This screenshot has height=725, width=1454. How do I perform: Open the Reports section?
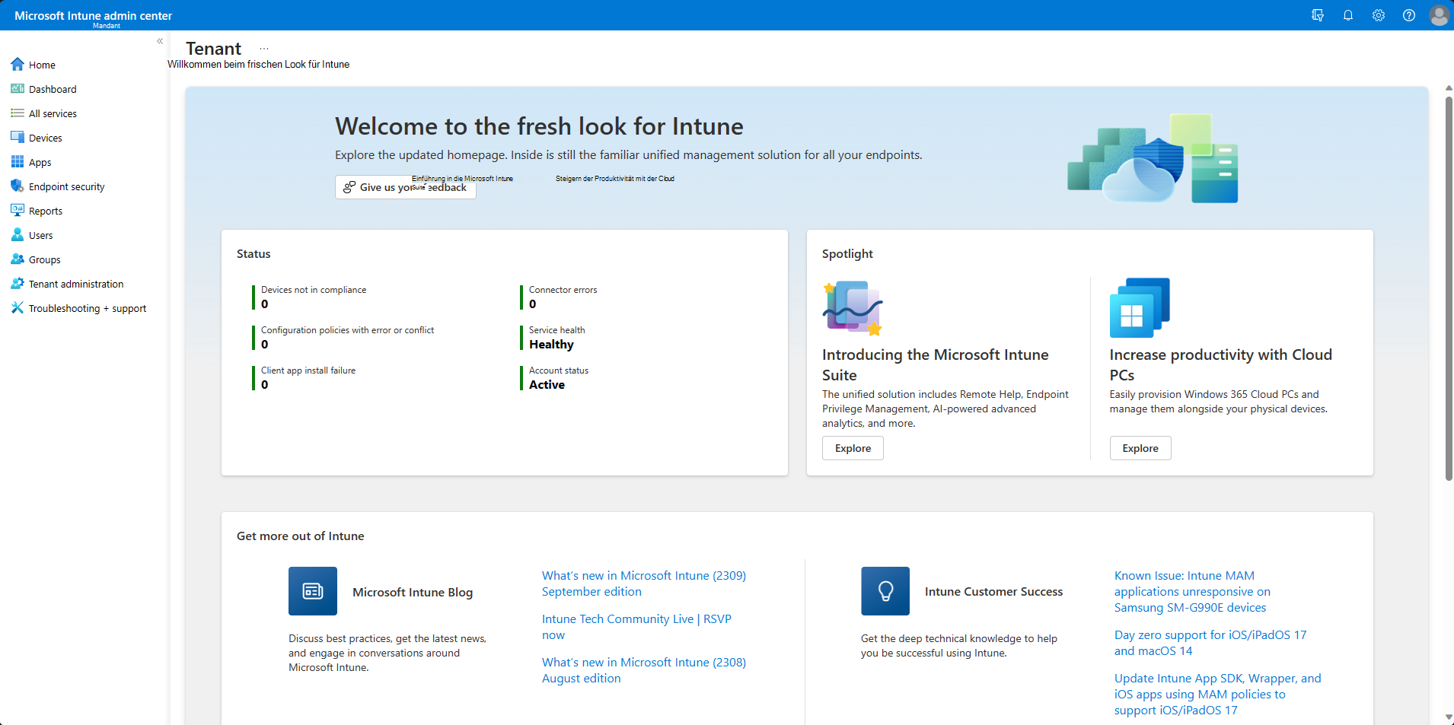click(46, 211)
